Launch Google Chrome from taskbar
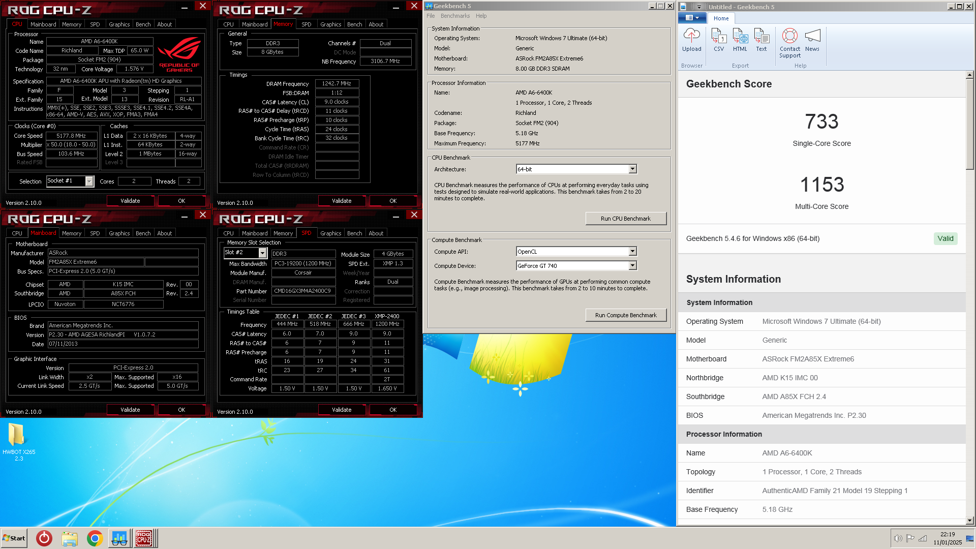 (95, 538)
